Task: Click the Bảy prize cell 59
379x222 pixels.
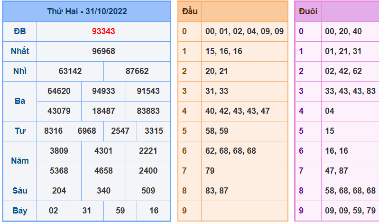Action: [120, 211]
